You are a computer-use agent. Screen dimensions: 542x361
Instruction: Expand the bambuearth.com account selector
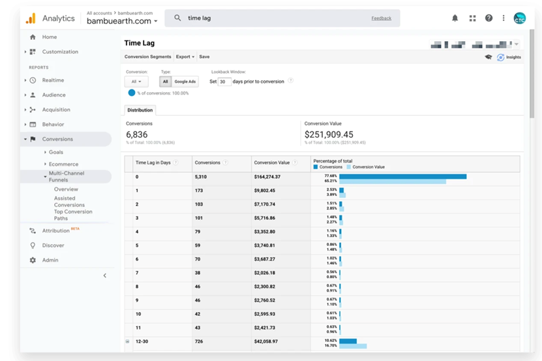tap(123, 21)
